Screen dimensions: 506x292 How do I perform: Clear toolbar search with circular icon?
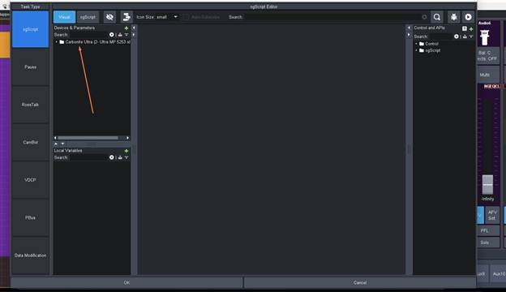pos(424,17)
